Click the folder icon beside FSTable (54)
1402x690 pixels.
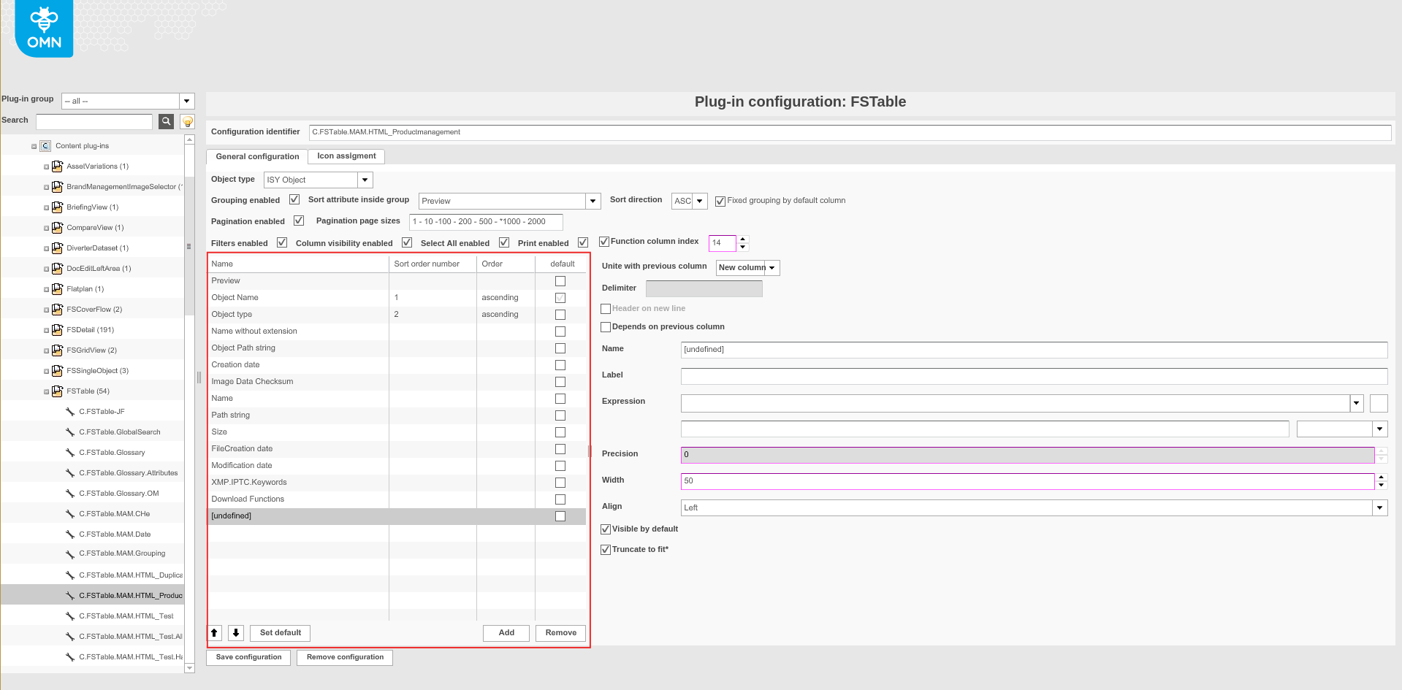pos(57,391)
